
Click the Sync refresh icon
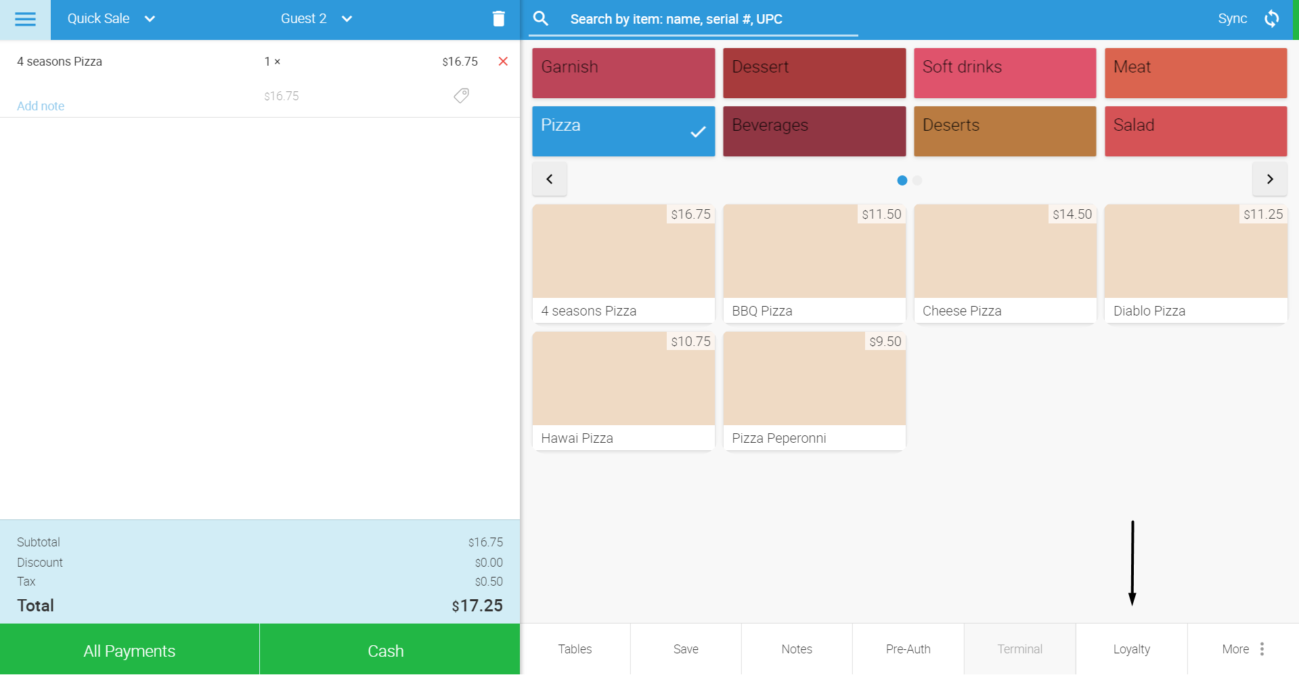[x=1272, y=19]
